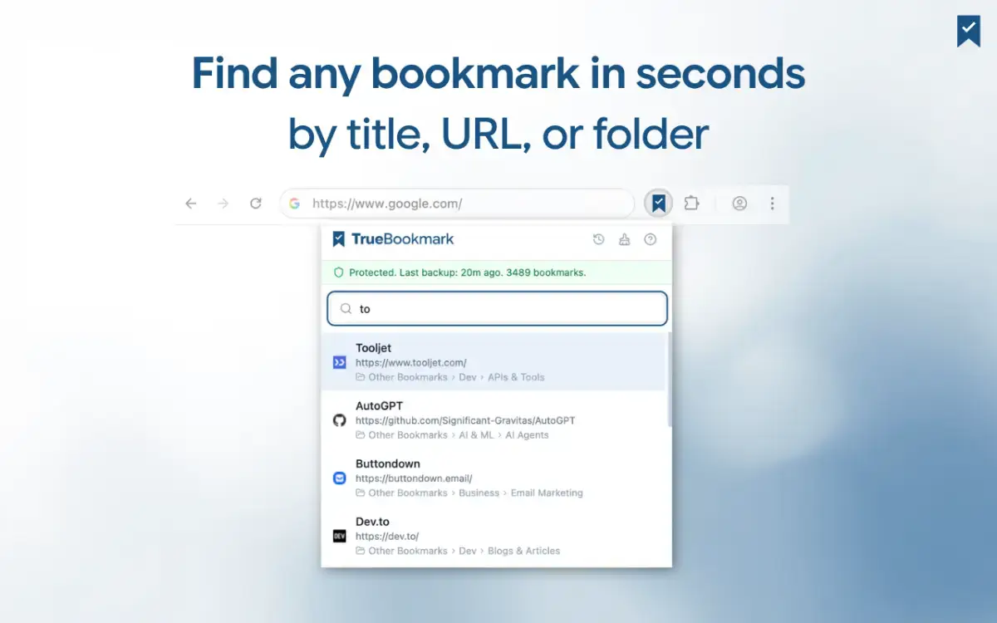Click the bookmark search field containing 'to'

click(x=497, y=308)
